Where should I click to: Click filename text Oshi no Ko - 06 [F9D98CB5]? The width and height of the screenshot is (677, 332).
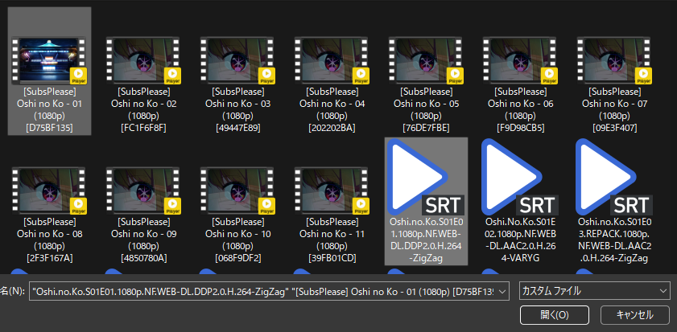[520, 110]
